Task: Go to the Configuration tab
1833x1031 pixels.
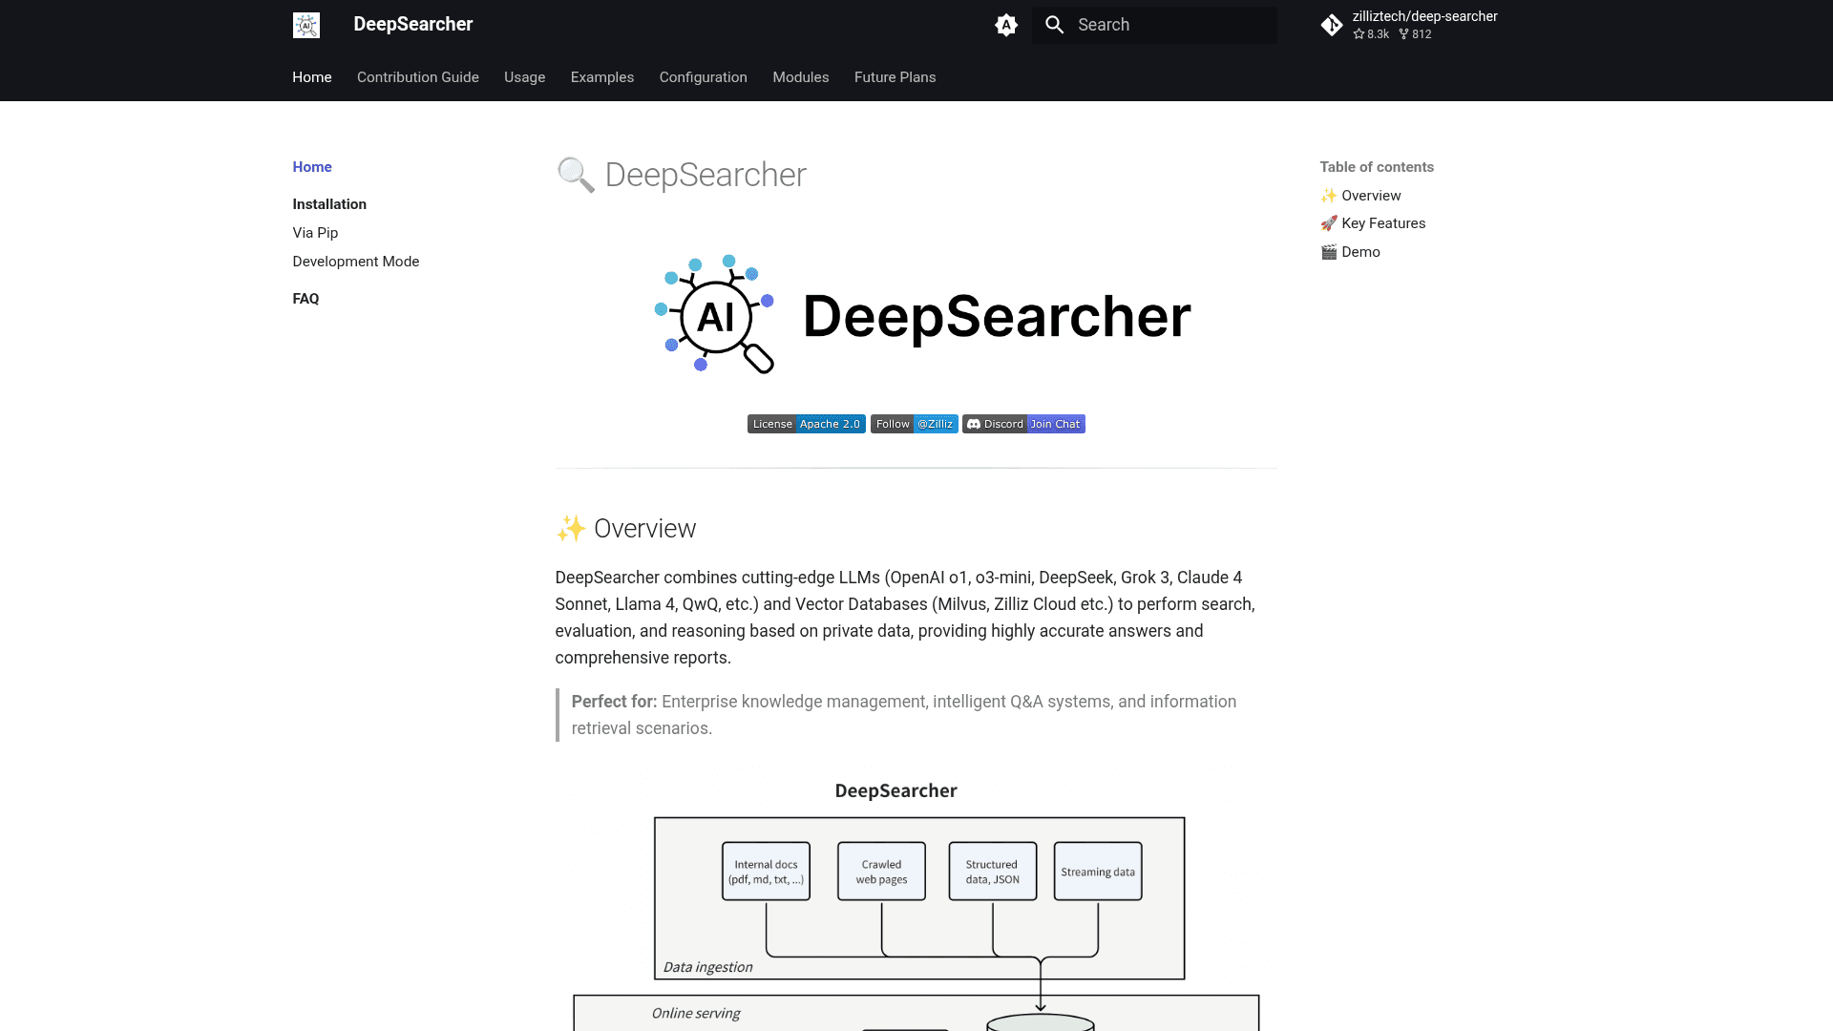Action: pos(704,77)
